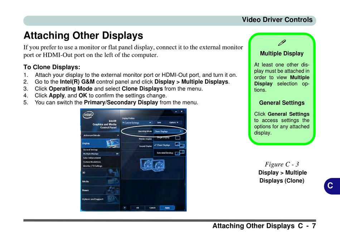Click the "Video Driver Controls" header text
This screenshot has height=239, width=340.
click(277, 20)
